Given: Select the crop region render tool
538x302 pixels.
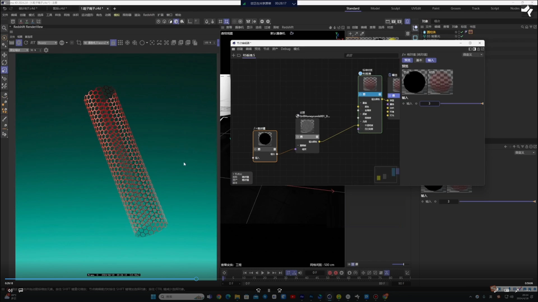Looking at the screenshot, I should click(79, 43).
